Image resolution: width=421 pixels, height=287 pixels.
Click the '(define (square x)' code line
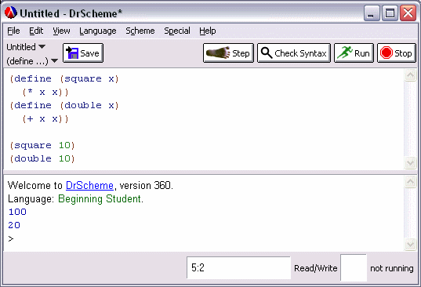pos(64,78)
